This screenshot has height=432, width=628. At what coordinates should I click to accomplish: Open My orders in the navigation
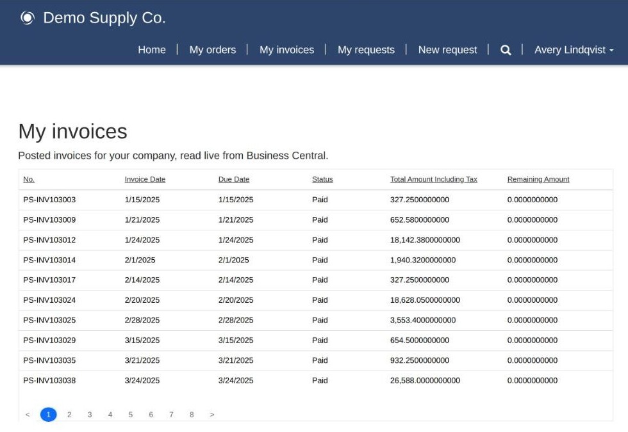tap(213, 50)
